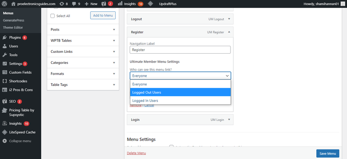Open GeneratePress submenu item
The image size is (347, 159).
click(x=13, y=20)
